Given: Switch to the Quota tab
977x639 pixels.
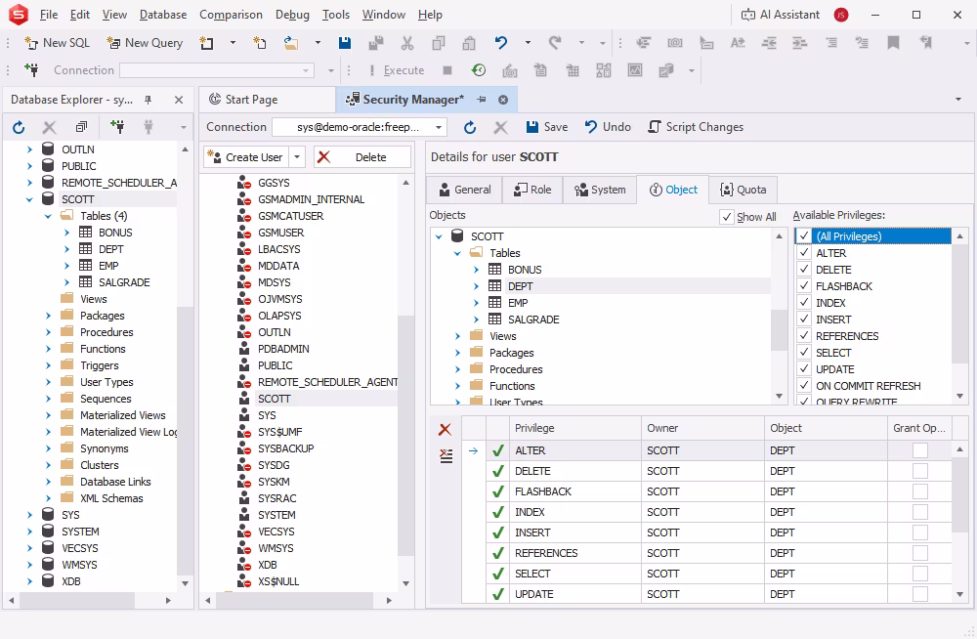Looking at the screenshot, I should [x=743, y=190].
